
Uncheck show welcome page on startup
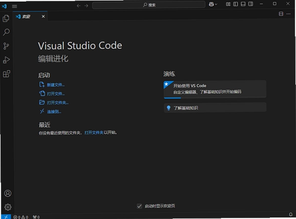(139, 206)
